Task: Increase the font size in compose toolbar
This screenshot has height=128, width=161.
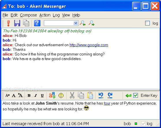Action: click(20, 95)
